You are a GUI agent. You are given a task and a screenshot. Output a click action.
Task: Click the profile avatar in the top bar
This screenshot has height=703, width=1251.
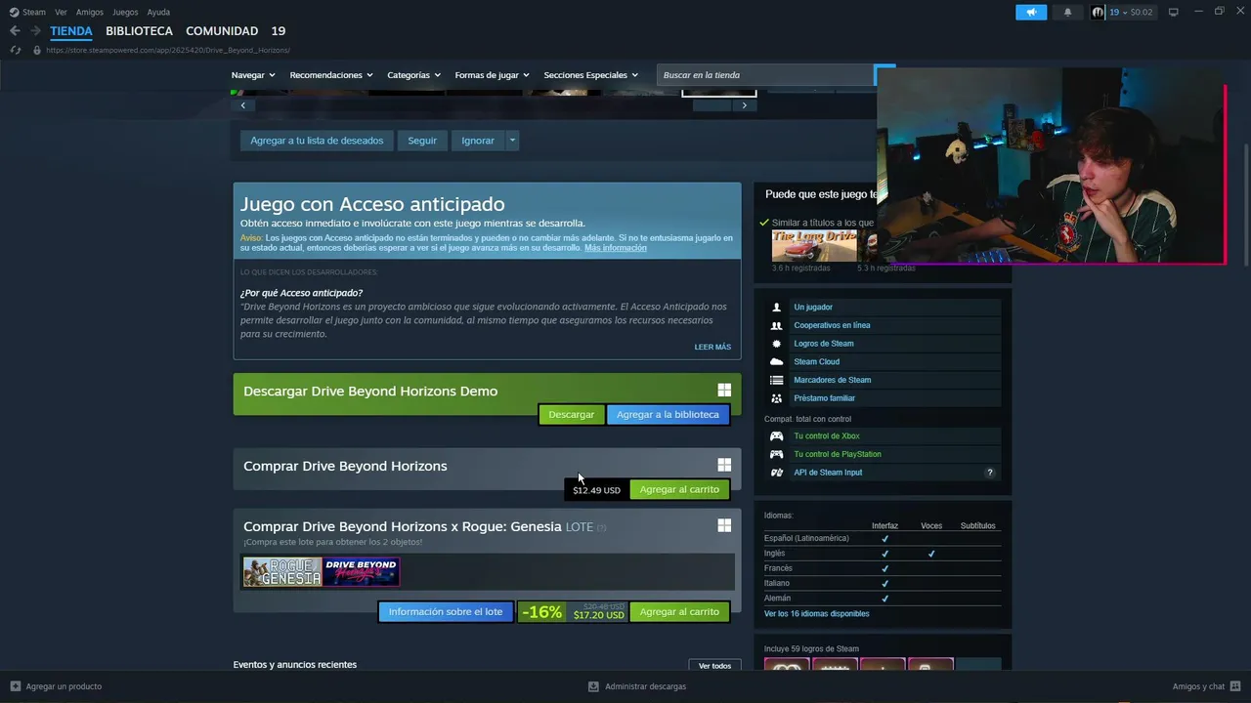tap(1098, 13)
